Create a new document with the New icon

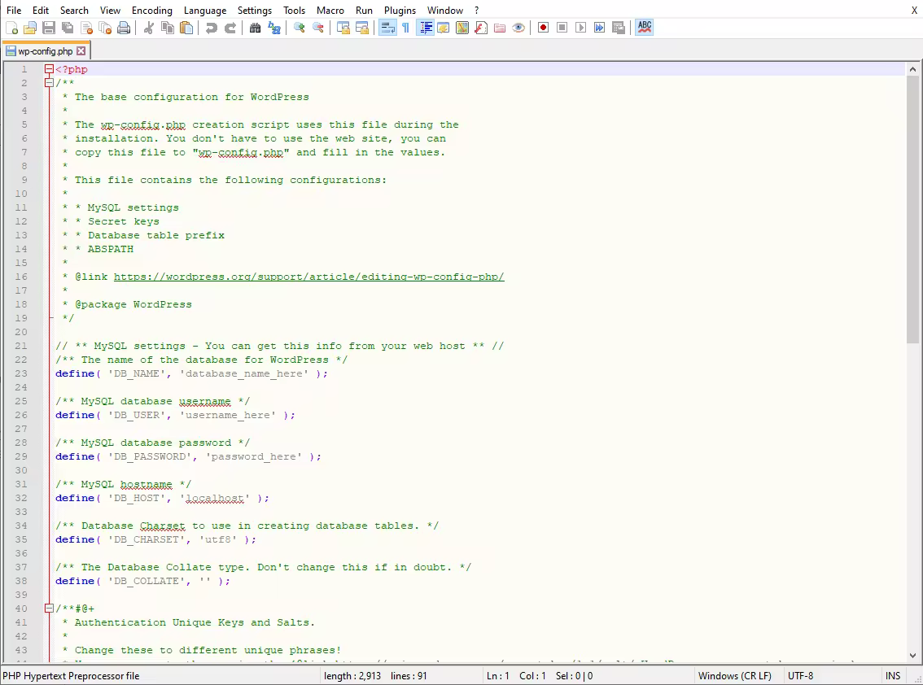click(11, 28)
